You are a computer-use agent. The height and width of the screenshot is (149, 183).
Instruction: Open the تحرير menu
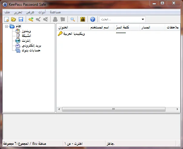pyautogui.click(x=18, y=12)
